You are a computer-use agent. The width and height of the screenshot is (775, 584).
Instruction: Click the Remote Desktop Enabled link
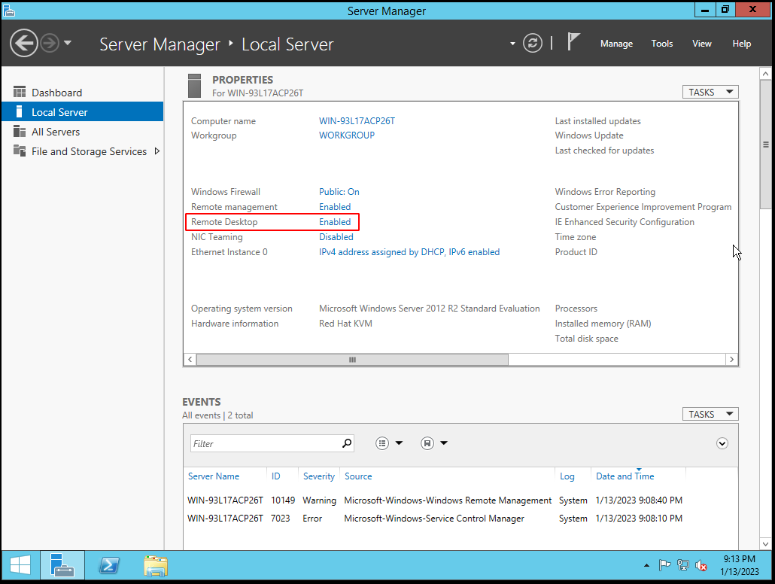coord(335,222)
